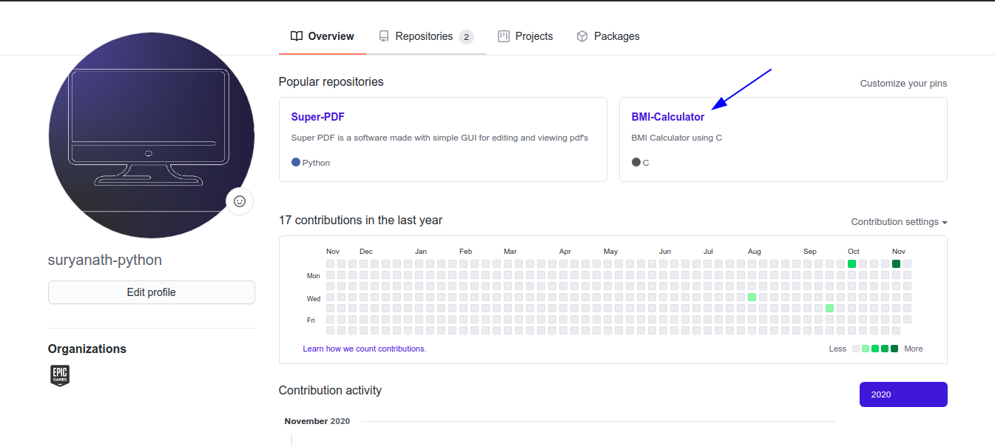The image size is (995, 447).
Task: Click the Repositories tab repo icon
Action: [x=384, y=36]
